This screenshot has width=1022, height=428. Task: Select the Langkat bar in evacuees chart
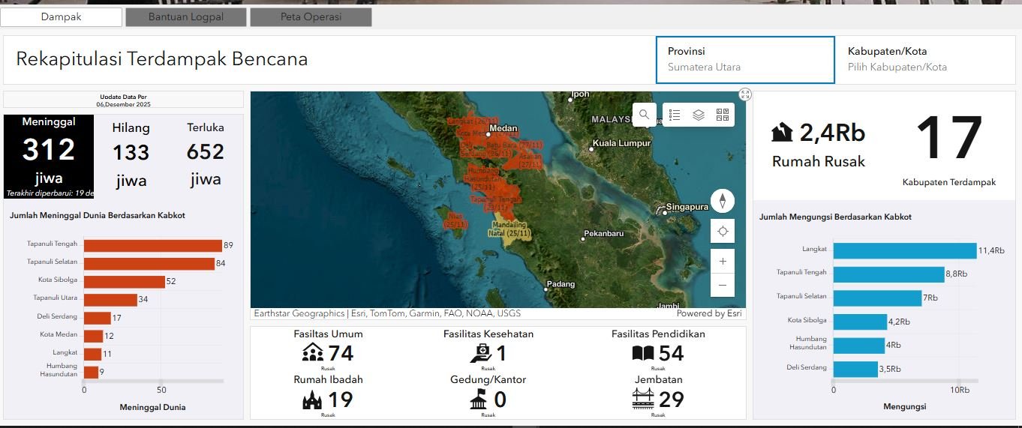(x=904, y=250)
